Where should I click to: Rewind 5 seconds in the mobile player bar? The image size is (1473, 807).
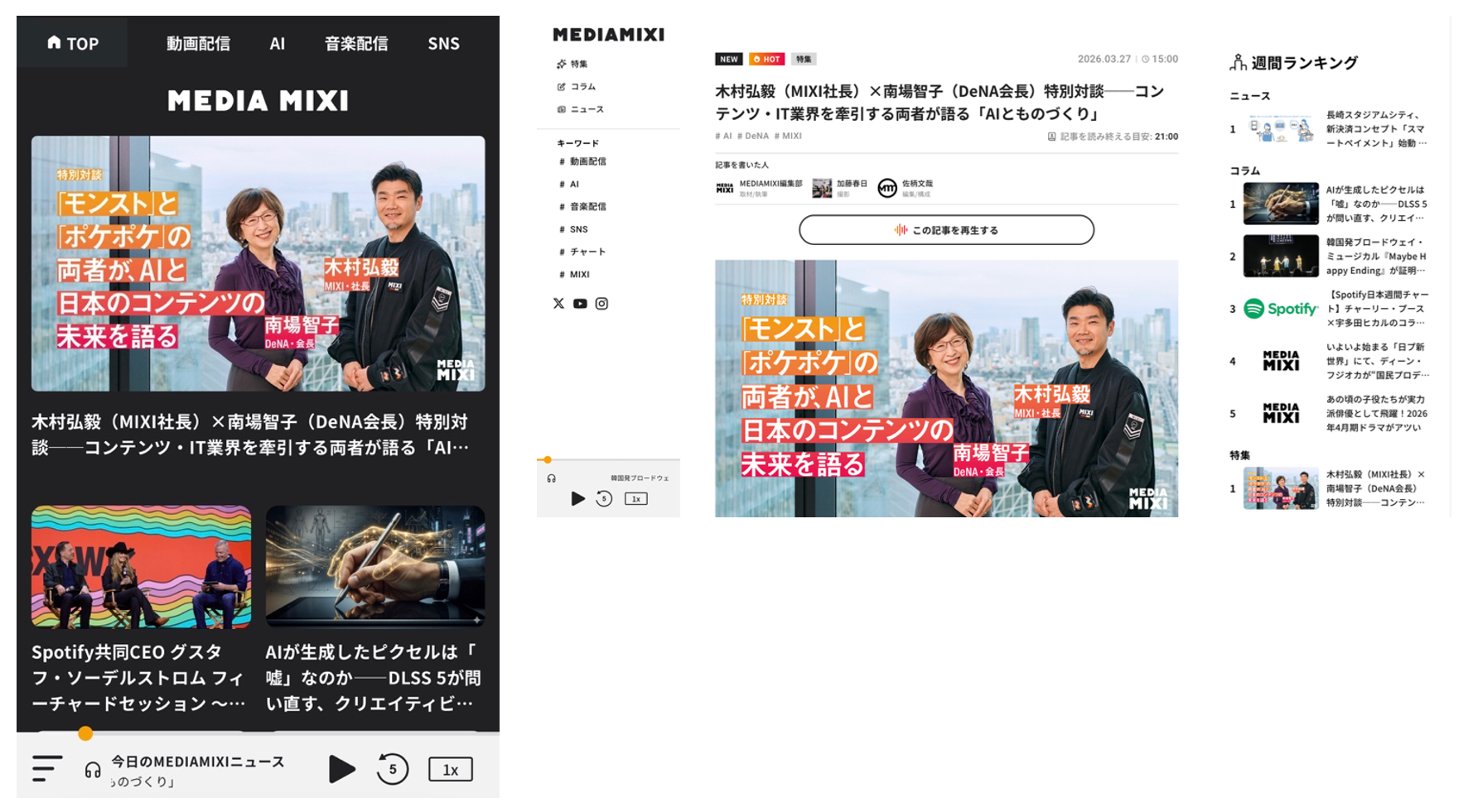392,769
